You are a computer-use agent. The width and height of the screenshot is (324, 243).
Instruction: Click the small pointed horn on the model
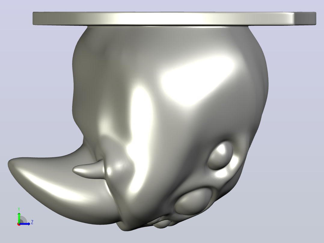click(89, 169)
